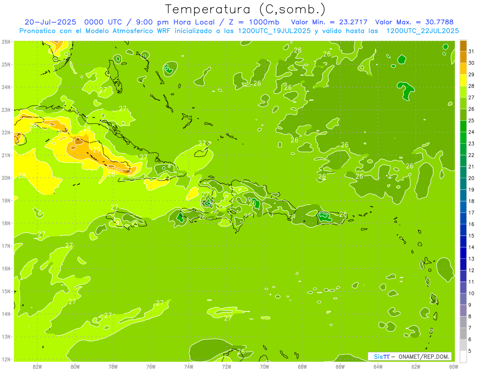Click longitude axis label 70W
Viewport: 482px width, 372px height.
[x=264, y=367]
